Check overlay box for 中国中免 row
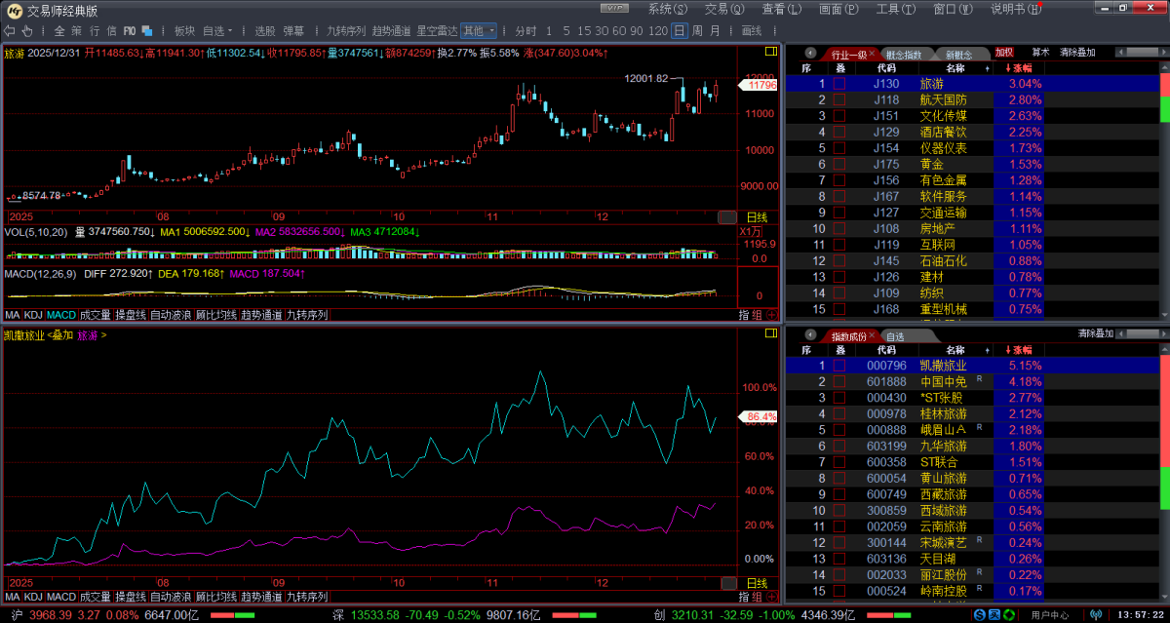 [838, 381]
